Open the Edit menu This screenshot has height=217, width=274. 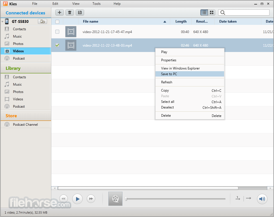55,4
